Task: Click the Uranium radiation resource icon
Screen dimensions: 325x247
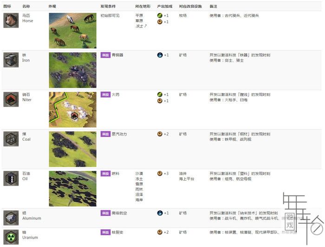Action: click(x=11, y=237)
